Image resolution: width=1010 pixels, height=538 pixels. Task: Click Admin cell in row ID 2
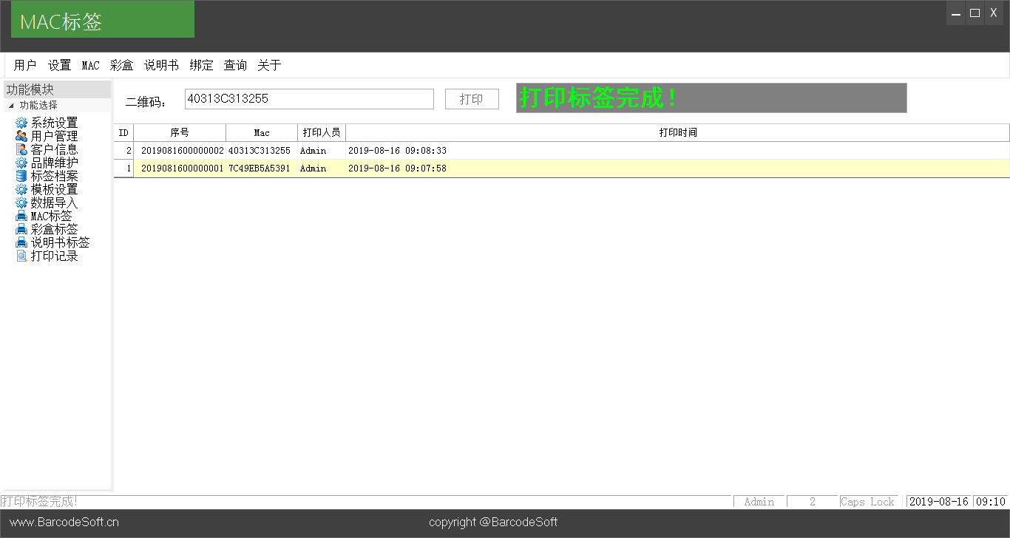322,151
